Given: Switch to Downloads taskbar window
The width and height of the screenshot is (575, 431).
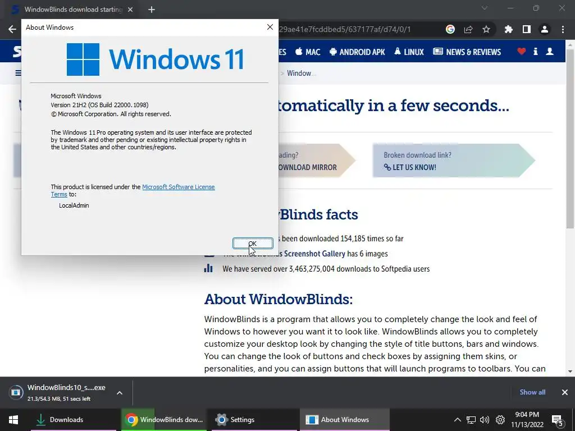Looking at the screenshot, I should 74,420.
